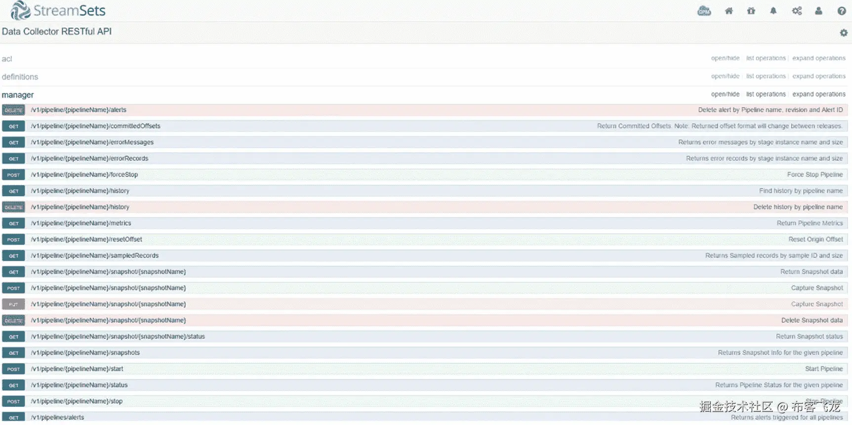Viewport: 852px width, 425px height.
Task: Open the /v1/pipelines/alerts path
Action: (x=57, y=418)
